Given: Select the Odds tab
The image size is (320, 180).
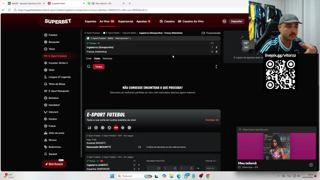Looking at the screenshot, I should pyautogui.click(x=97, y=58).
